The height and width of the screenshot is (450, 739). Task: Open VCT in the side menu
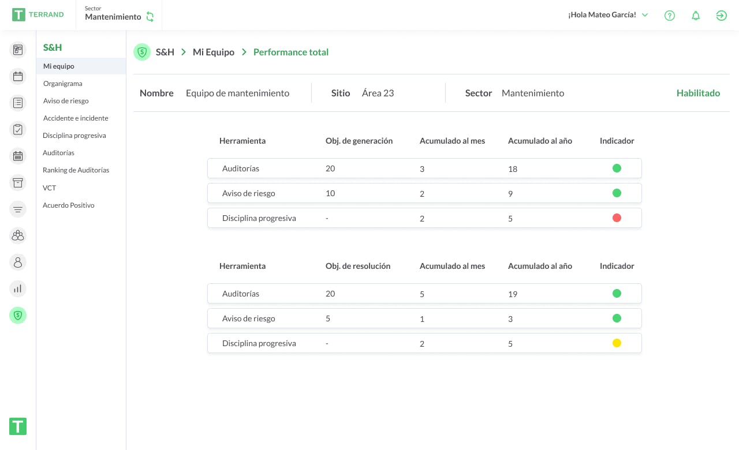click(49, 188)
